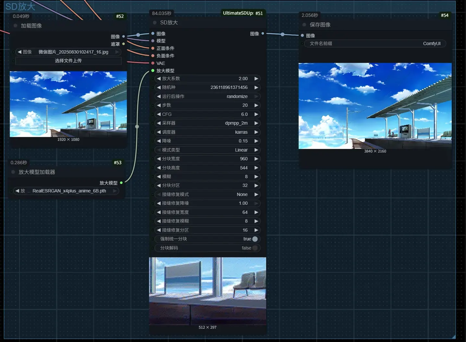Click the 分块宽度 960 value field
The width and height of the screenshot is (466, 342).
pos(208,159)
